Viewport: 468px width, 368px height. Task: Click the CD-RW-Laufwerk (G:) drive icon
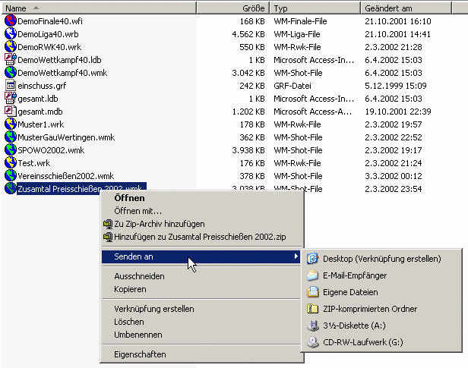(x=312, y=342)
